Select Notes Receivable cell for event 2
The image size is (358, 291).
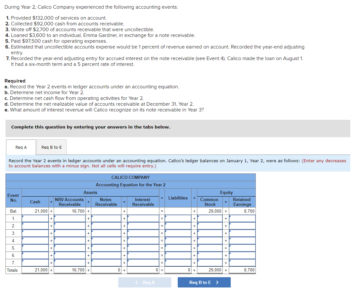click(x=106, y=226)
